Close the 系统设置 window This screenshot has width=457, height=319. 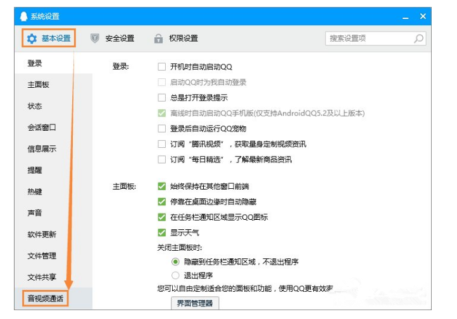(x=423, y=16)
